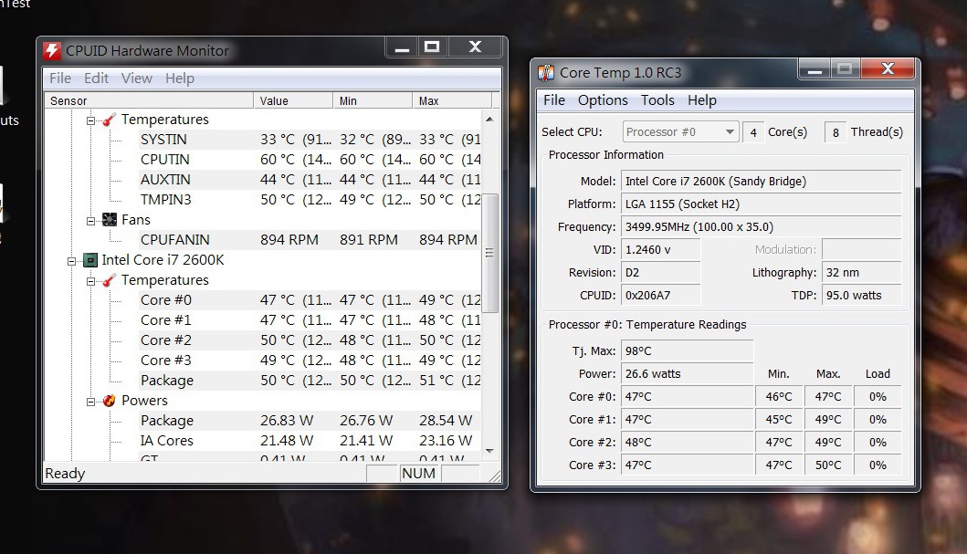
Task: Maximize the CPUID Hardware Monitor window
Action: (432, 47)
